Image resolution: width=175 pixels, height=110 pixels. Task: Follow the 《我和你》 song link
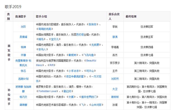[x=92, y=24]
